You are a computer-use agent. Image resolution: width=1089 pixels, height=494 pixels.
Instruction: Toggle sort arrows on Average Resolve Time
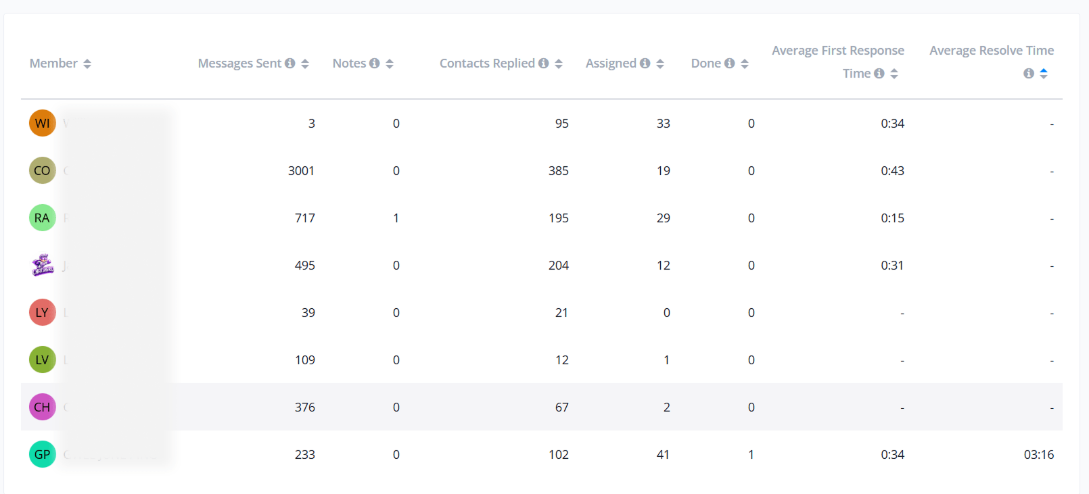1044,74
